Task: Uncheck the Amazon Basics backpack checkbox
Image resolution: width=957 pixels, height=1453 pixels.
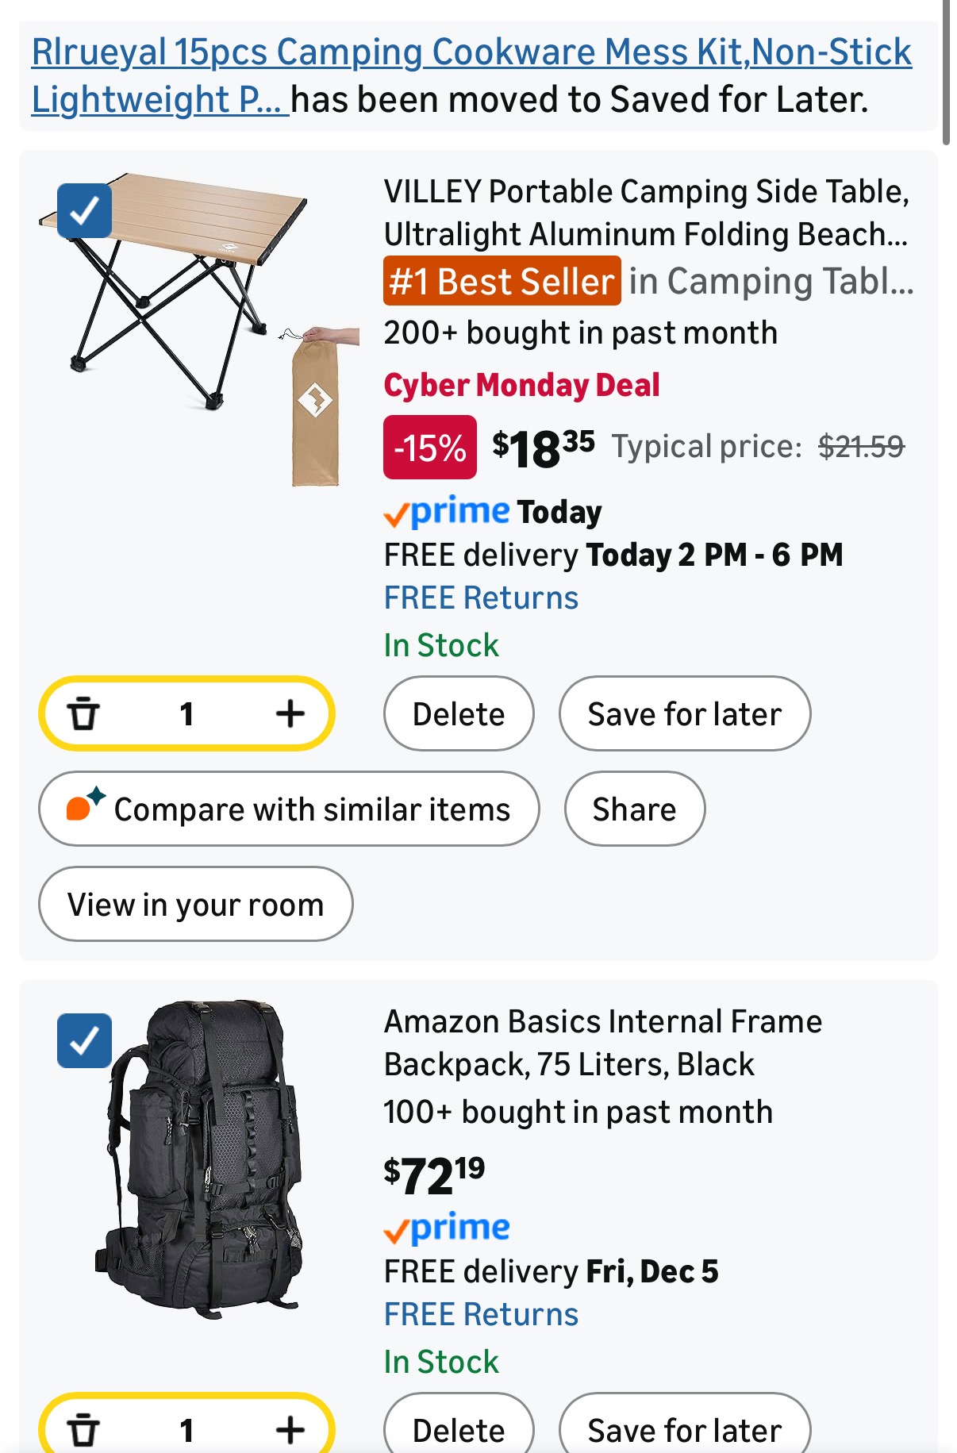Action: (x=84, y=1040)
